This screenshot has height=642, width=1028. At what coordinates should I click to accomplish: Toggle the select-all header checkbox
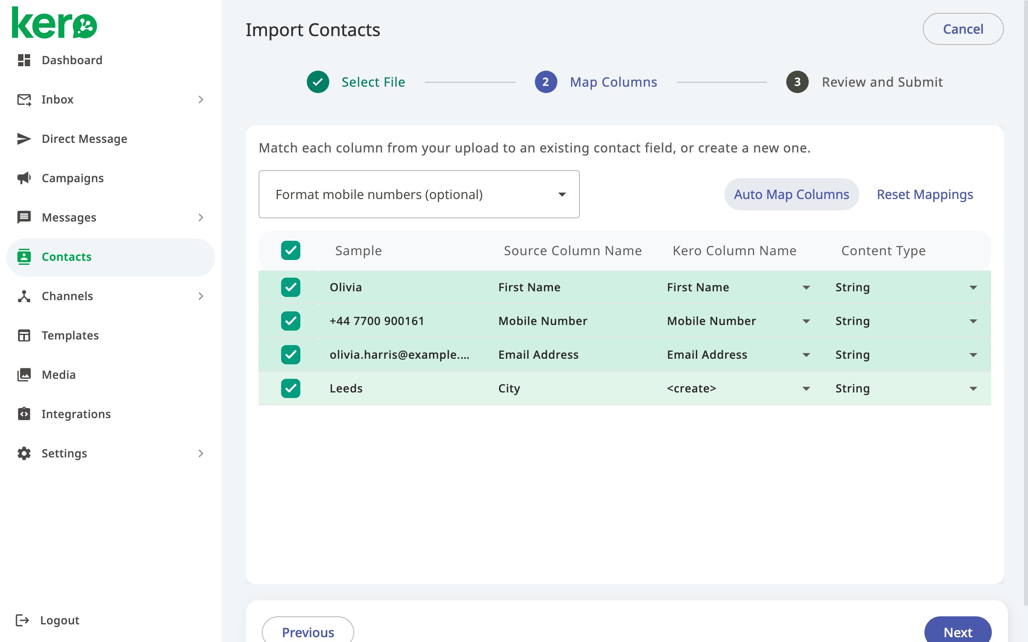[291, 250]
